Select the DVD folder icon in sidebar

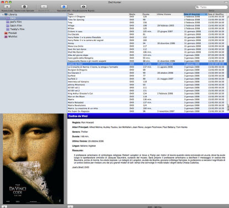point(8,18)
